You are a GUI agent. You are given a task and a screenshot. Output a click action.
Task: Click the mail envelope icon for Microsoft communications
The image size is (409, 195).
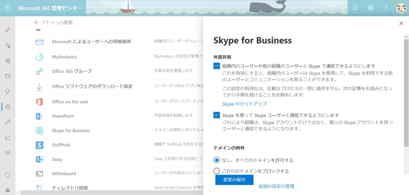tap(40, 42)
